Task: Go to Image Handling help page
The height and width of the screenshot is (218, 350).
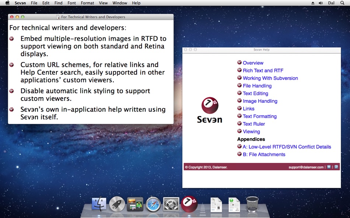Action: 260,101
